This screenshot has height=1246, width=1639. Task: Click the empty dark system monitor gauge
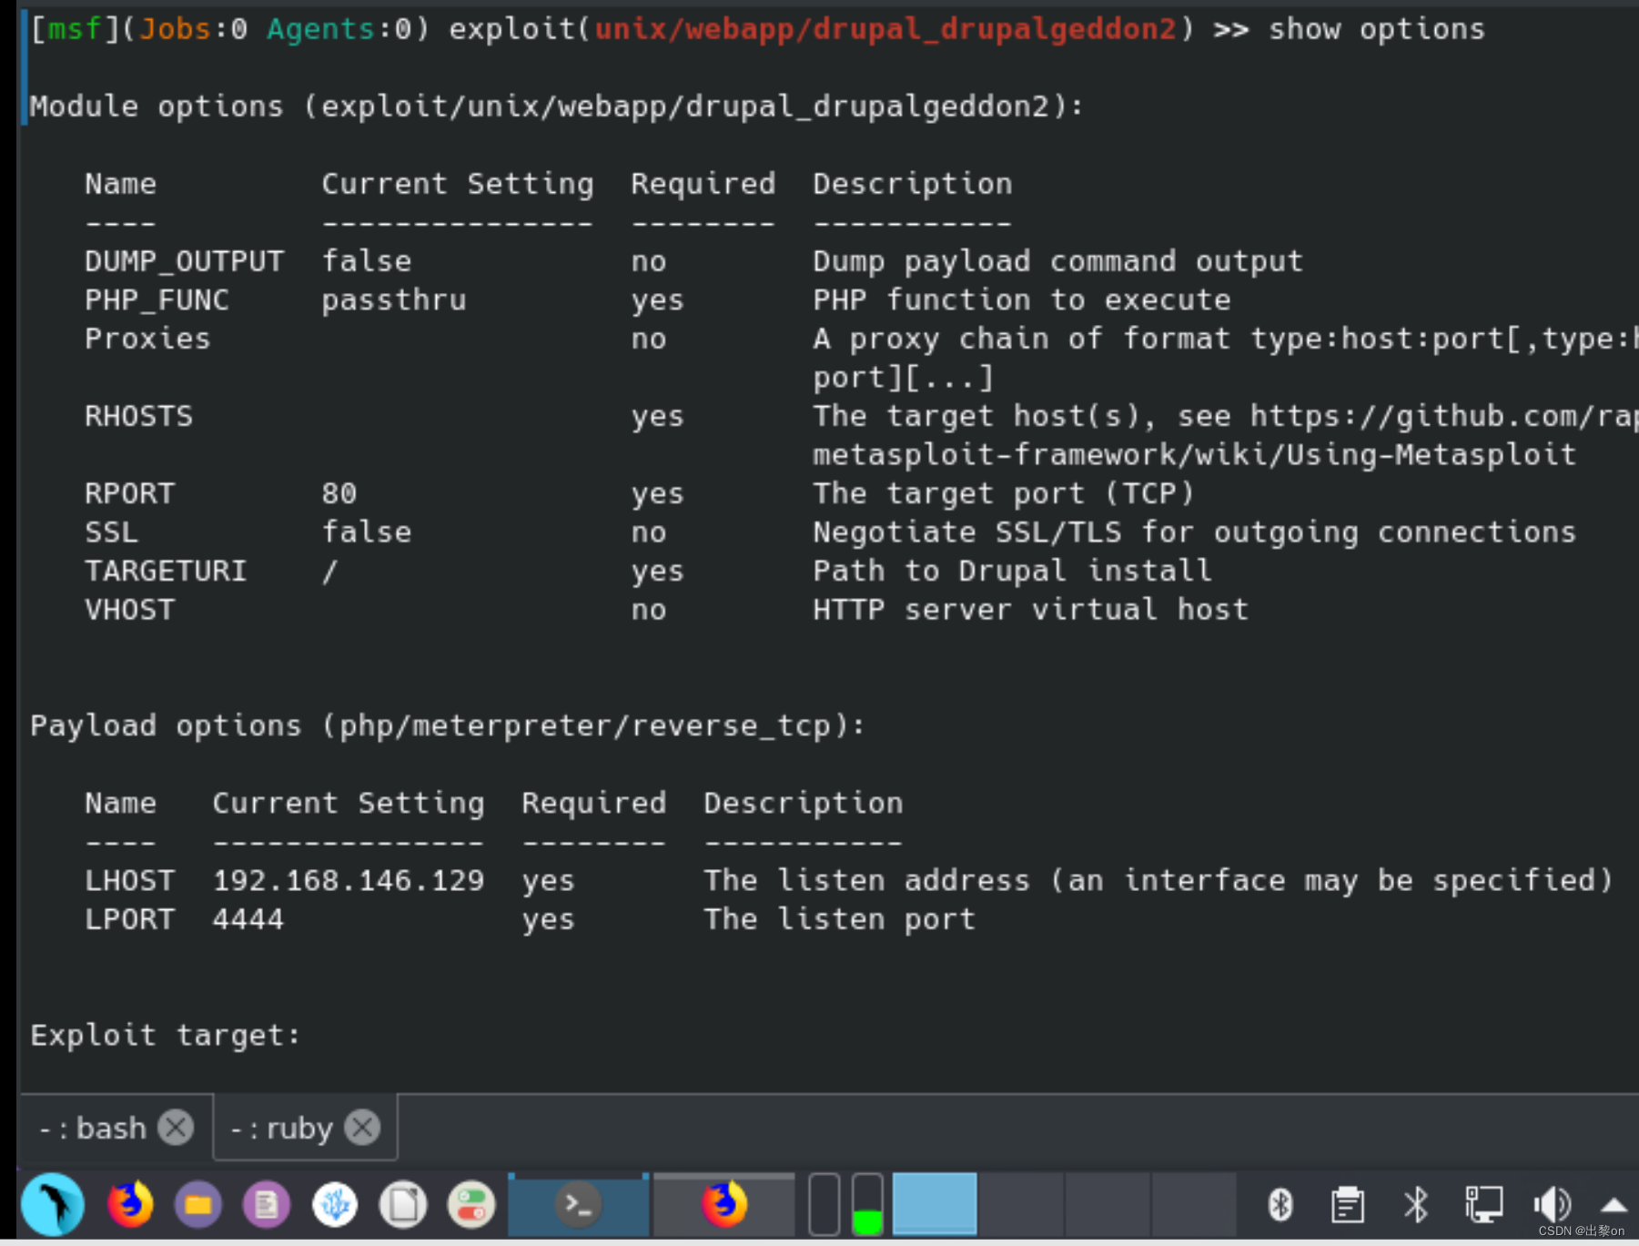tap(824, 1204)
